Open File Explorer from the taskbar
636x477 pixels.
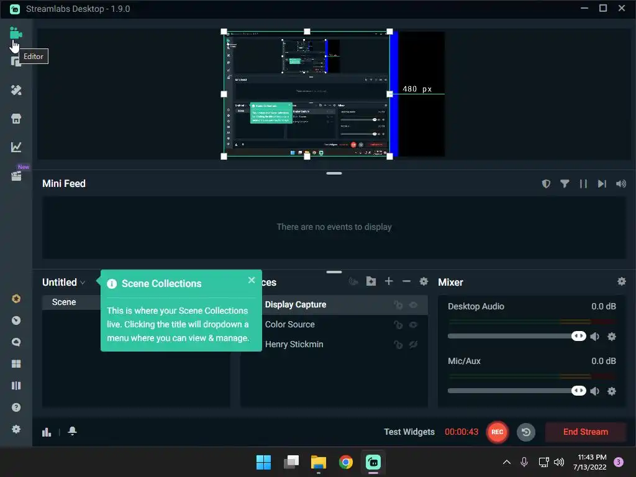pyautogui.click(x=319, y=462)
